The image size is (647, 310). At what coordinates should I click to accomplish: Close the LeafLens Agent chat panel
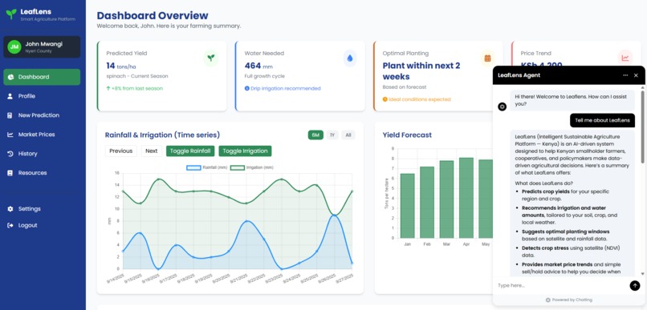pos(636,75)
